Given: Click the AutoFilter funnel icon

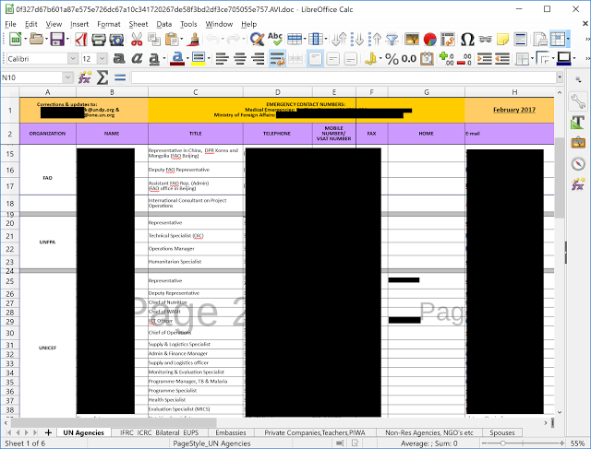Looking at the screenshot, I should pyautogui.click(x=392, y=40).
